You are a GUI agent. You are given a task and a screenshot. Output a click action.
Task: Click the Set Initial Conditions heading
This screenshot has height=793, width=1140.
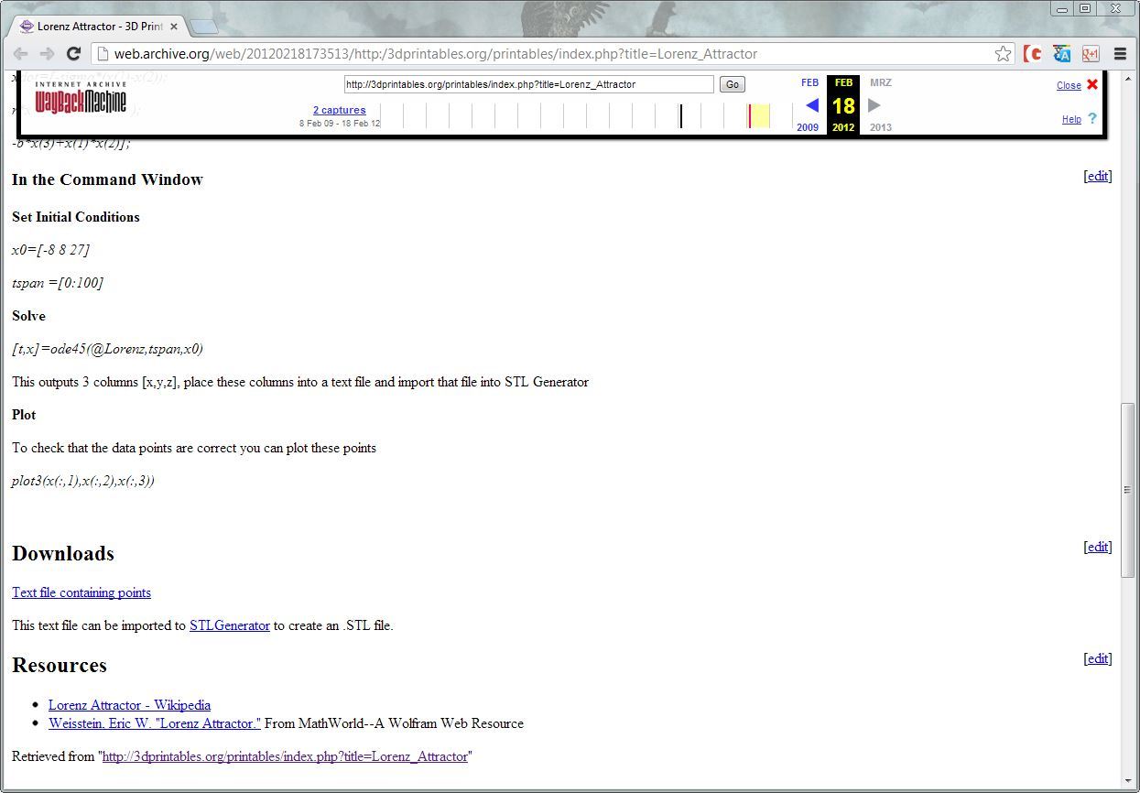coord(76,217)
